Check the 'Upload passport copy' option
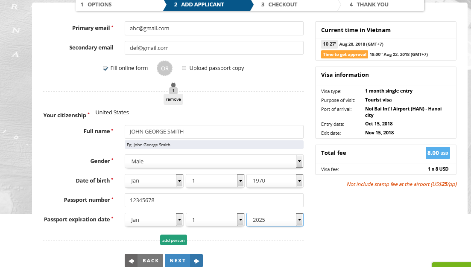 (x=184, y=68)
